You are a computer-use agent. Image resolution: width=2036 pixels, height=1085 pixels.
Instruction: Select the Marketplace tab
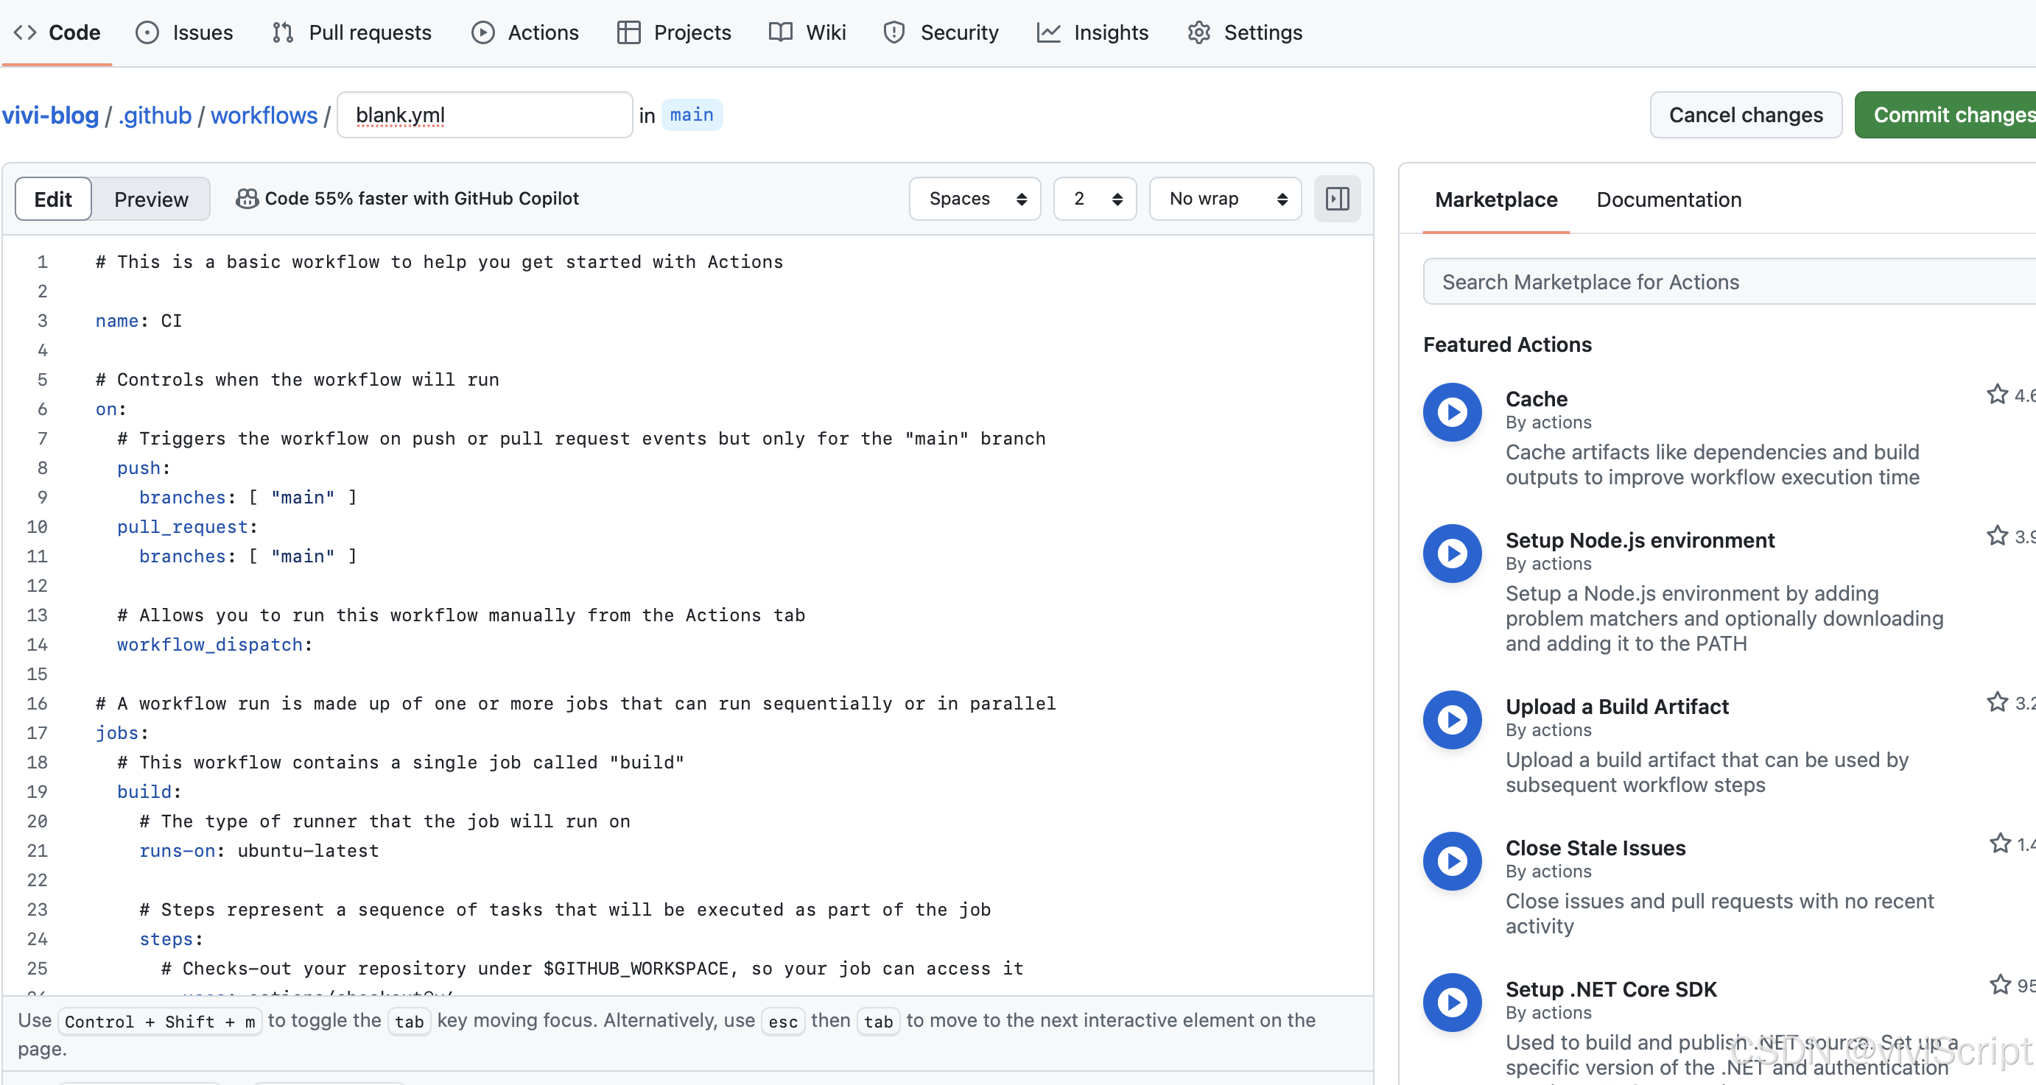pos(1496,199)
